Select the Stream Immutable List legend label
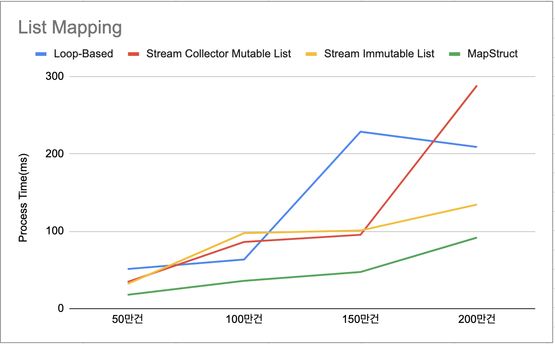The height and width of the screenshot is (344, 555). pyautogui.click(x=379, y=54)
